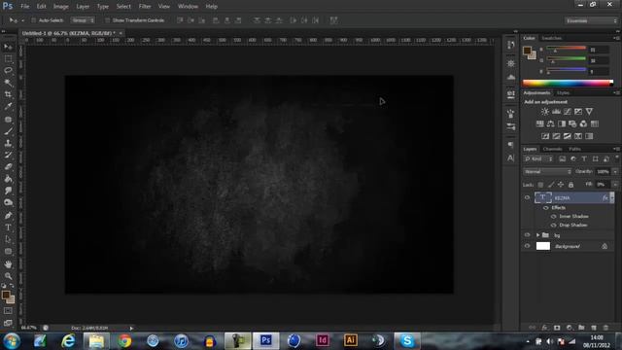Filter layers by type layers icon
622x350 pixels.
(584, 159)
